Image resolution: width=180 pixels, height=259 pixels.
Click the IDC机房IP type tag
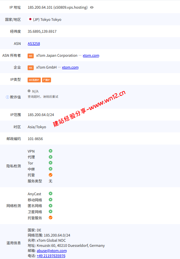[34, 80]
